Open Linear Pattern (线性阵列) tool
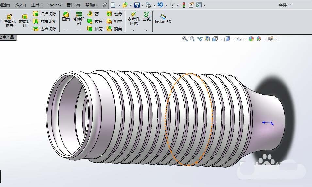Image resolution: width=312 pixels, height=187 pixels. click(79, 18)
